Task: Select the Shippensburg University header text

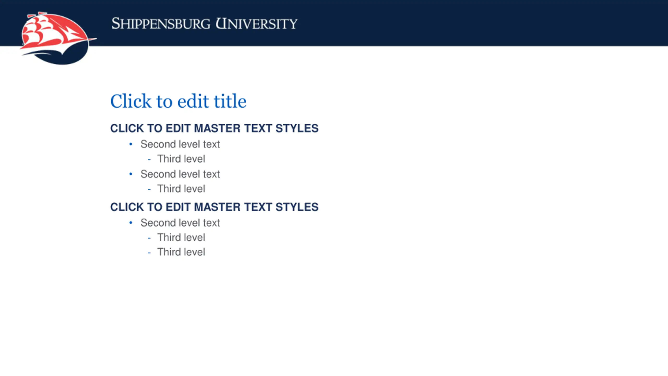Action: [x=204, y=23]
